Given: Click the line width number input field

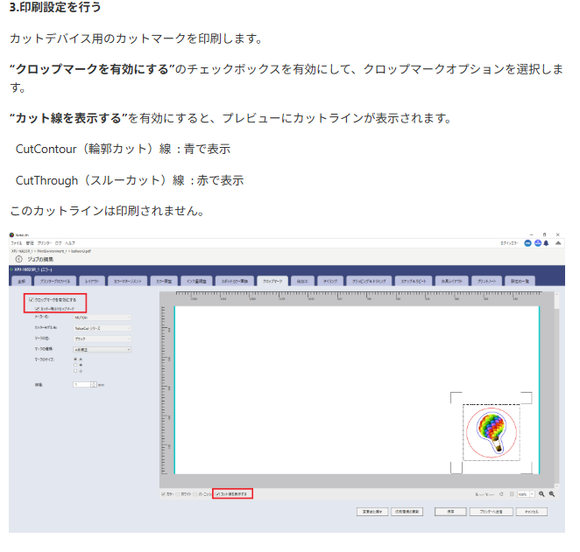Looking at the screenshot, I should coord(81,384).
